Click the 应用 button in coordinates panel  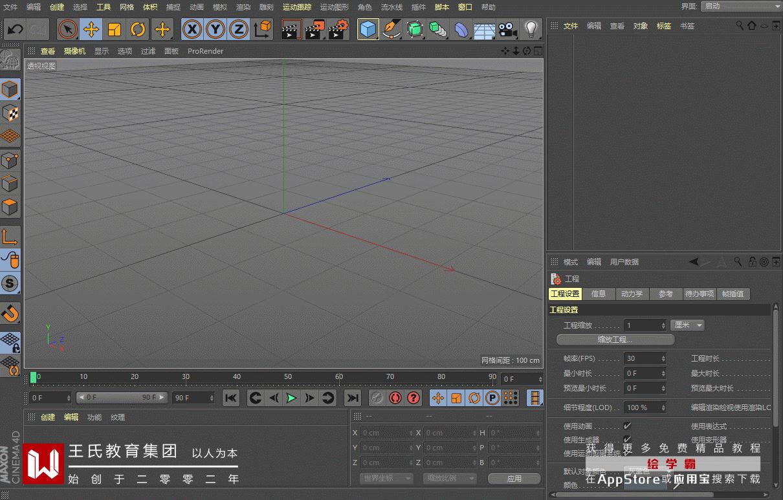tap(514, 479)
